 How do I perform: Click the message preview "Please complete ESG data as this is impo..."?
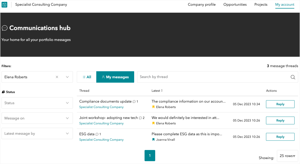[x=187, y=134]
